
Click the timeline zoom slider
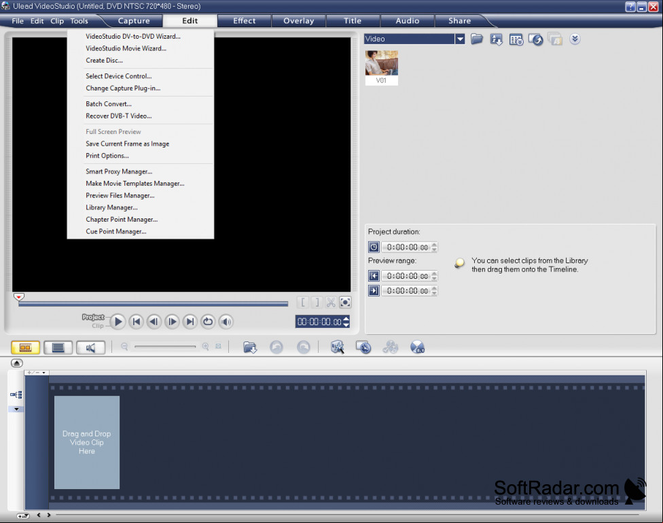pos(165,346)
